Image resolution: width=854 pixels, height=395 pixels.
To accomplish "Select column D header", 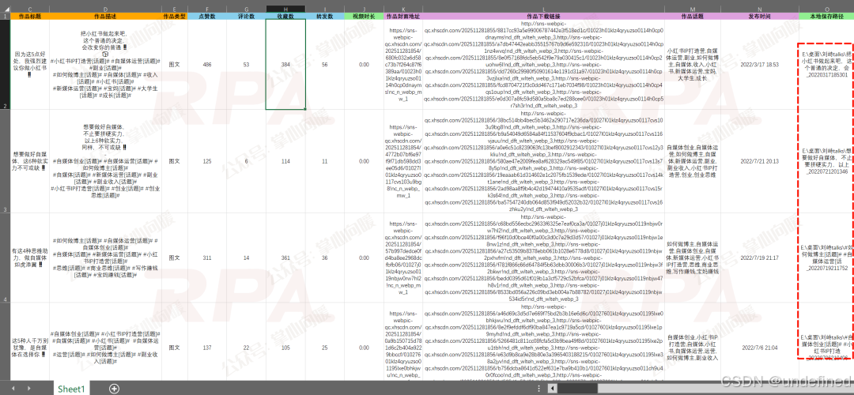I will pyautogui.click(x=105, y=9).
